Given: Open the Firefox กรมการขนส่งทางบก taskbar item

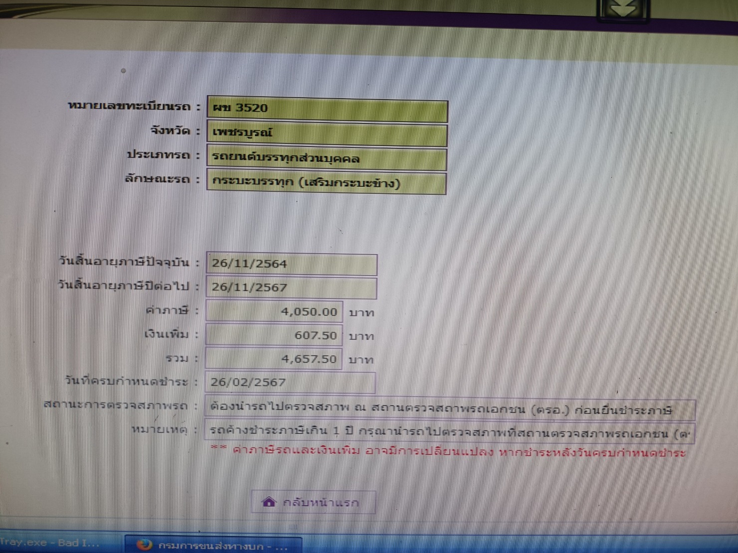Looking at the screenshot, I should [213, 546].
